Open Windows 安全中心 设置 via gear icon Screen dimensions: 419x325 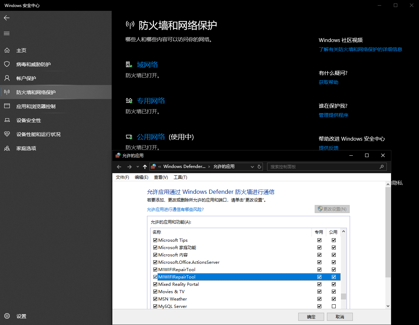click(21, 316)
